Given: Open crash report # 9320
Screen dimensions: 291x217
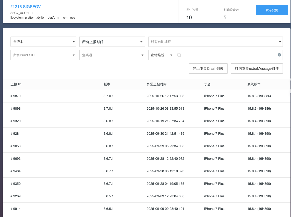Looking at the screenshot, I should click(15, 121).
